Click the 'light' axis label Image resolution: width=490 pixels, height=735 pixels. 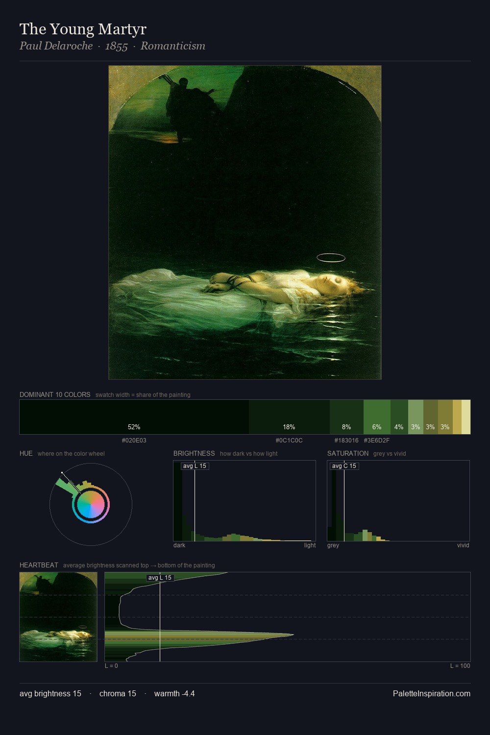point(310,545)
